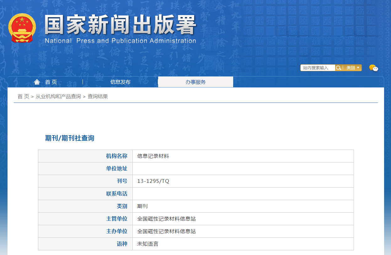
Task: Click in the 站内搜索输入 search field
Action: (317, 68)
